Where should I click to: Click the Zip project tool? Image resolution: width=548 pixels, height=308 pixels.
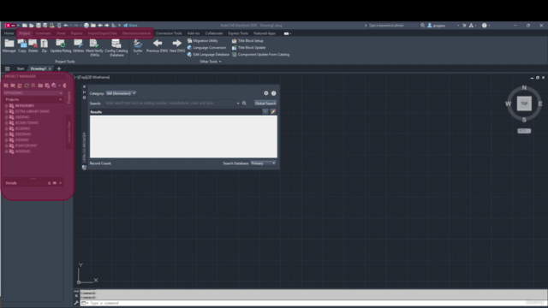(x=44, y=45)
